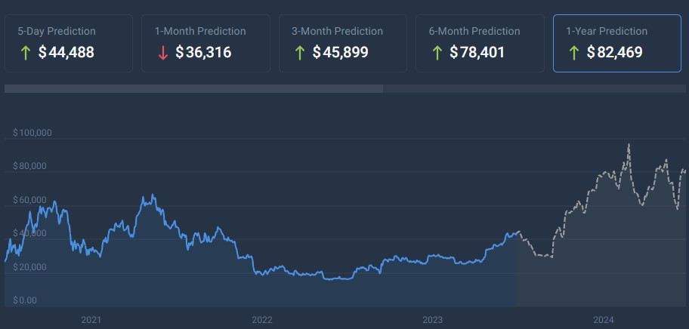Click the 2021 label on the time axis
The image size is (689, 329).
click(x=91, y=320)
